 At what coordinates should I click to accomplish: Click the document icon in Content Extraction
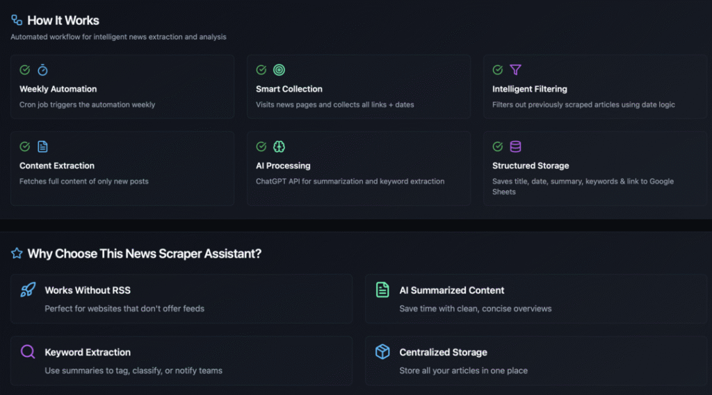click(x=42, y=146)
